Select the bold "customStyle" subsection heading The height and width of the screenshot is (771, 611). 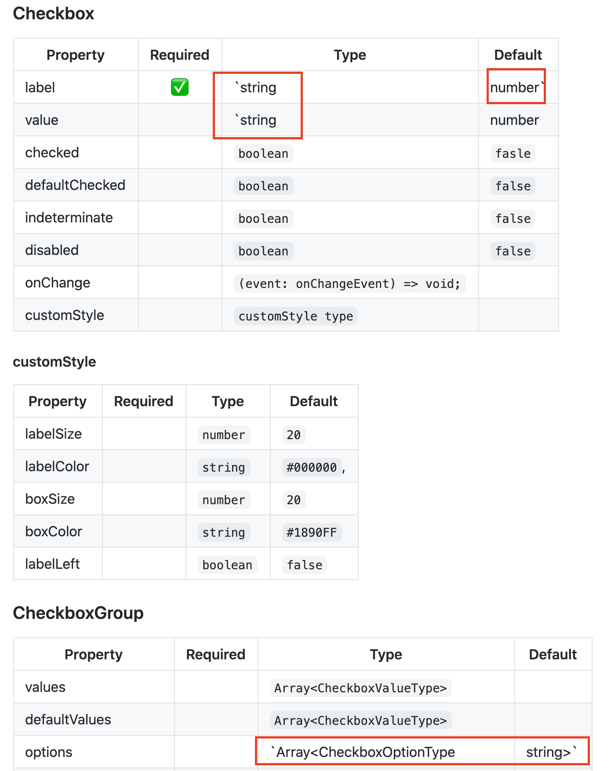(55, 362)
